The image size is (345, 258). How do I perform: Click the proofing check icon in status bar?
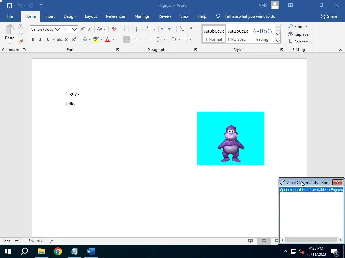pos(51,241)
